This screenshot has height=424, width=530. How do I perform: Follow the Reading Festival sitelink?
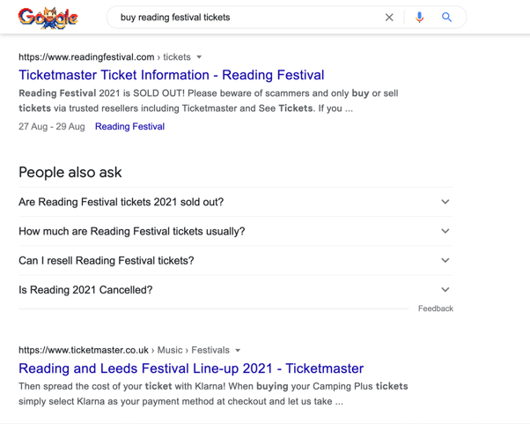[x=129, y=127]
